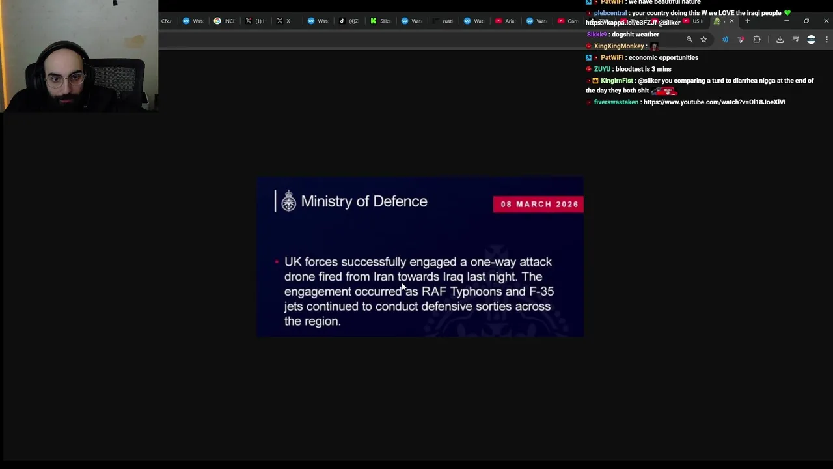
Task: Switch to the Kick 'Slike' tab
Action: pos(381,21)
